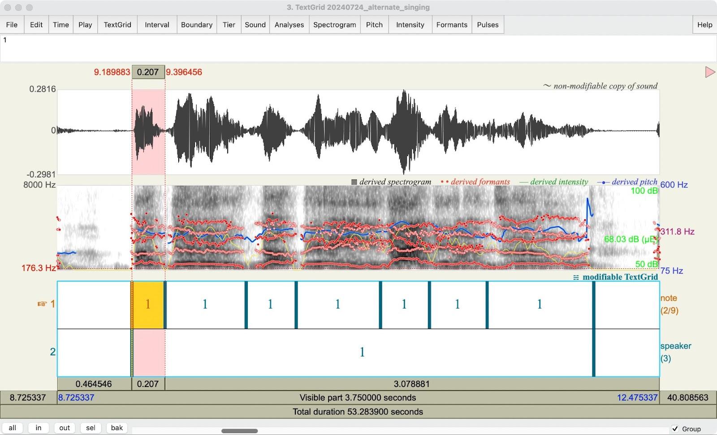Image resolution: width=717 pixels, height=435 pixels.
Task: Play the visible part 3.750000 seconds bar
Action: click(358, 398)
